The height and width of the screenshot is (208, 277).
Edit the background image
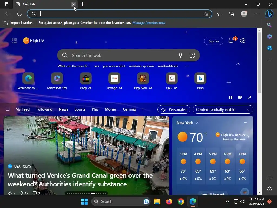click(x=240, y=97)
